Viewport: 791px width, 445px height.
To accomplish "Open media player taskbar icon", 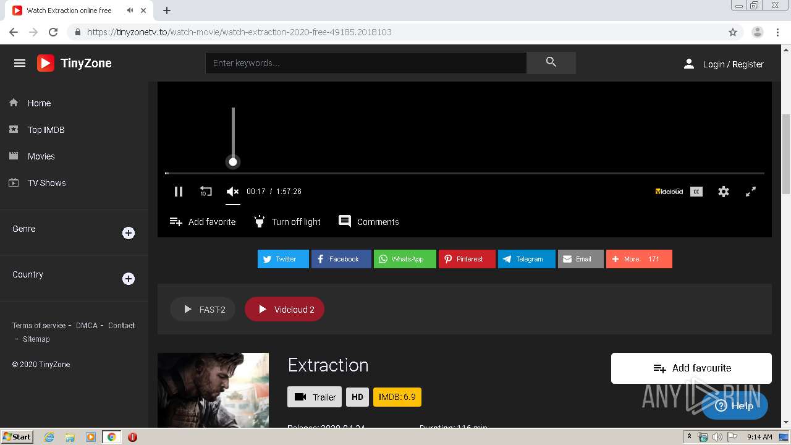I will 91,437.
